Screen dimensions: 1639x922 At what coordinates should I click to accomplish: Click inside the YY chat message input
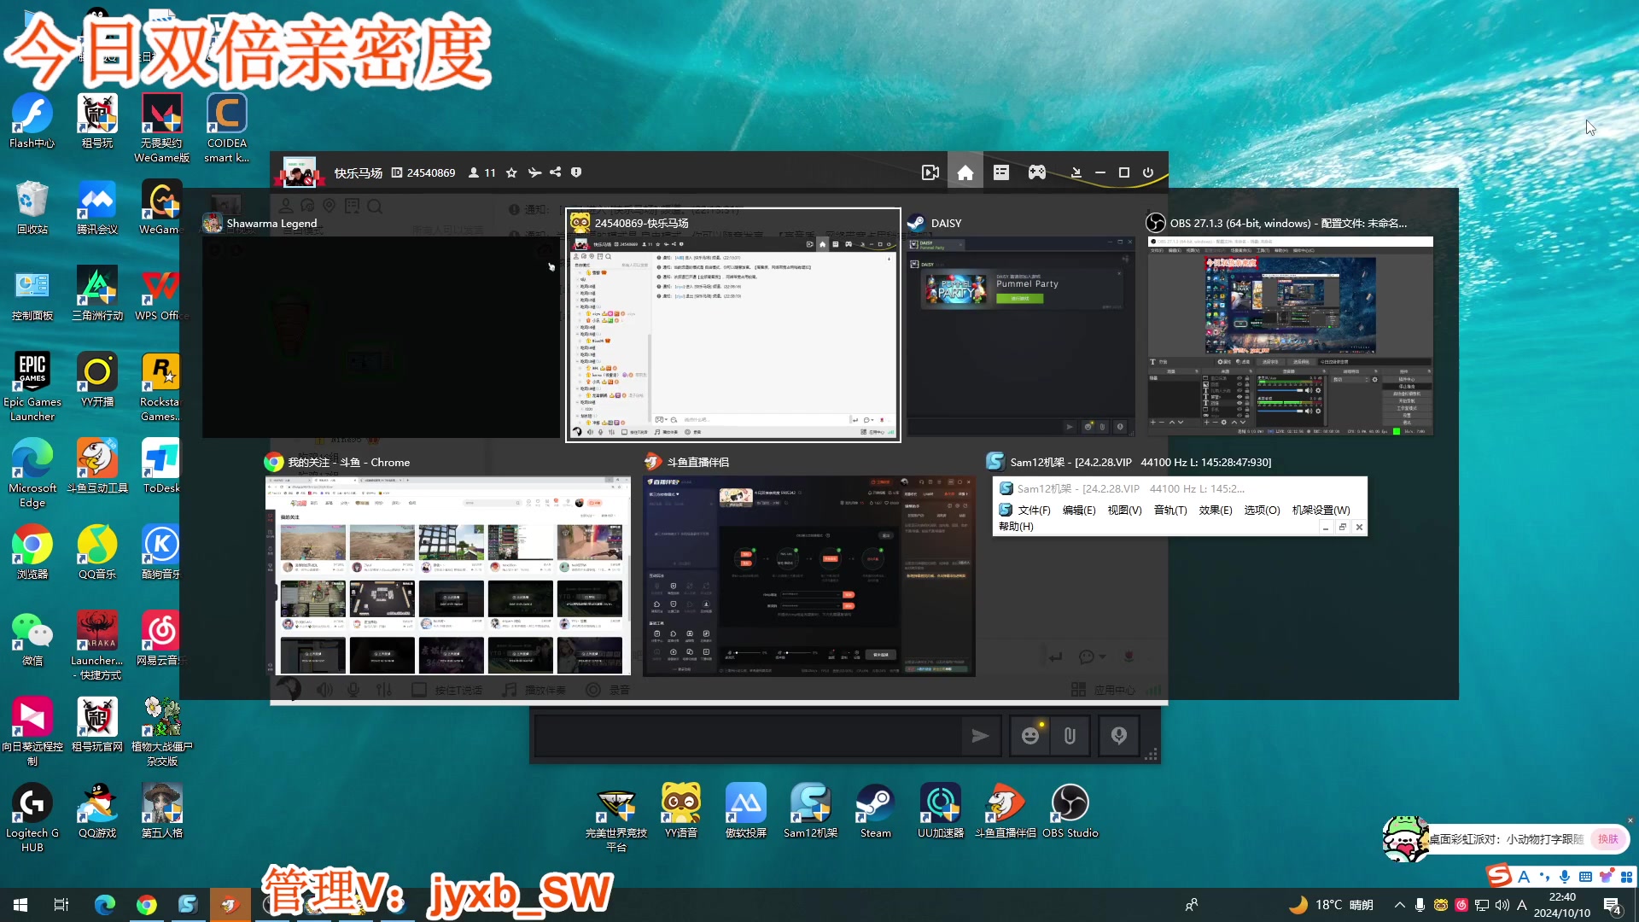[x=748, y=736]
